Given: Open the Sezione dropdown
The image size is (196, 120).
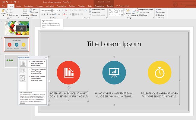Looking at the screenshot, I should tap(34, 15).
